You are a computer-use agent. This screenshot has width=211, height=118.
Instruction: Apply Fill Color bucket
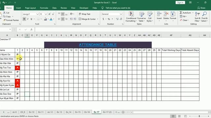(x=45, y=19)
